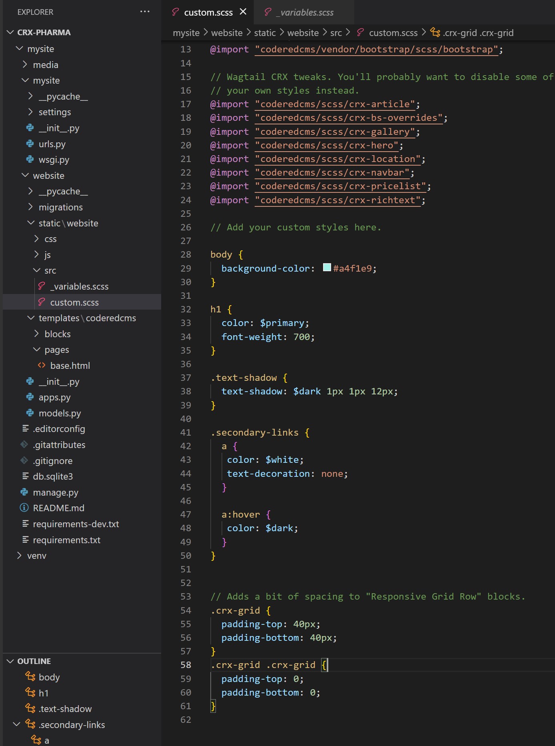The height and width of the screenshot is (746, 555).
Task: Click the HTML icon next to base.html
Action: coord(42,365)
